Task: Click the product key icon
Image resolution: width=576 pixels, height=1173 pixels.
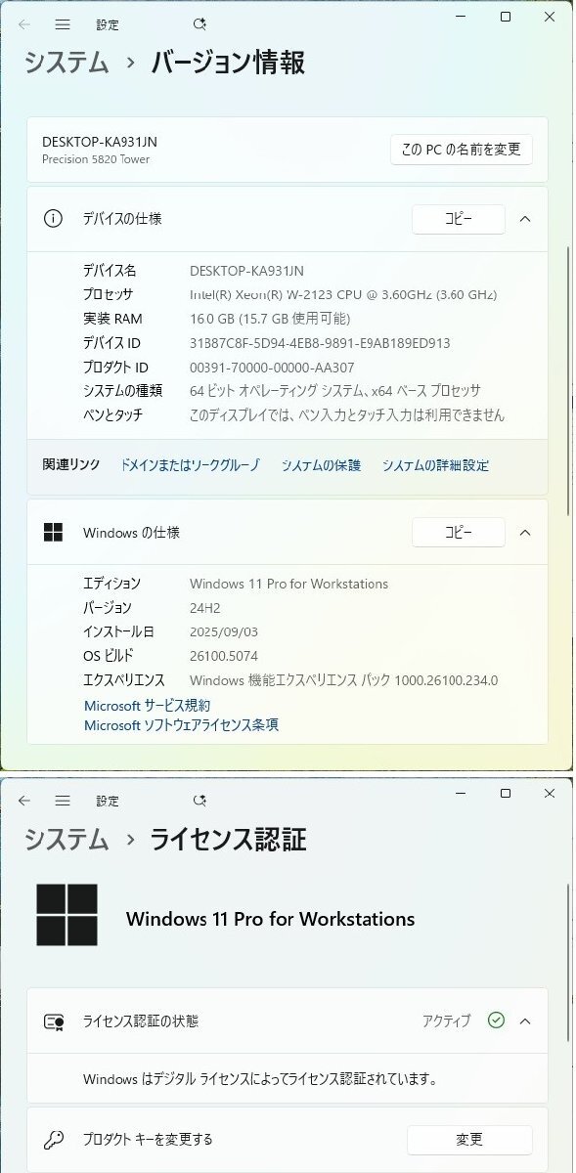Action: click(54, 1140)
